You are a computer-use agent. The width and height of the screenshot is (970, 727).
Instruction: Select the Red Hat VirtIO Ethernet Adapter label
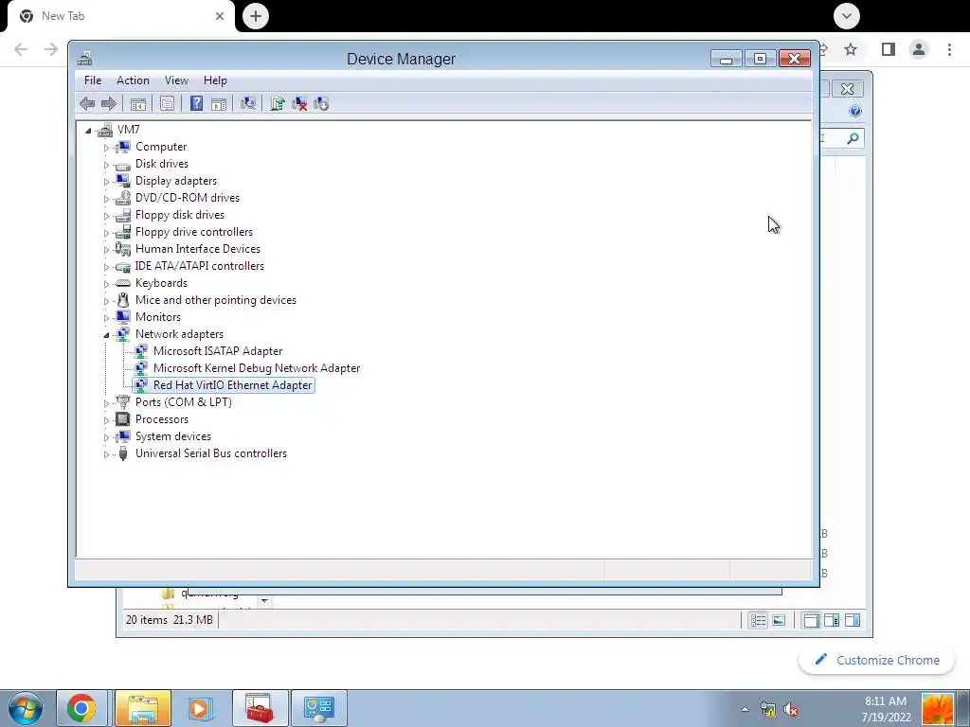(x=233, y=385)
